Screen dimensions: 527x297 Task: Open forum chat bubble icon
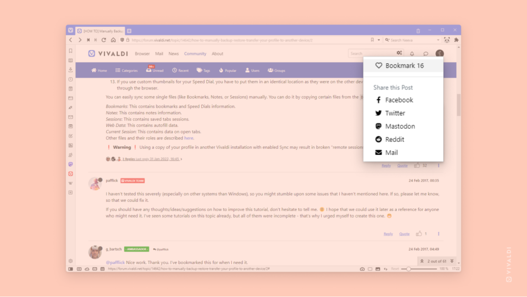tap(426, 54)
